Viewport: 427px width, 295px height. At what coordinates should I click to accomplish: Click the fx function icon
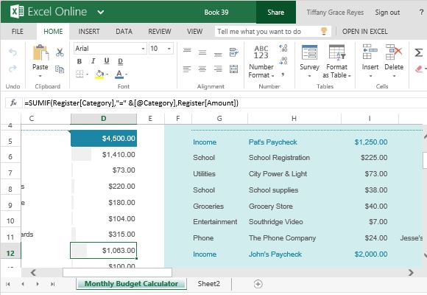(x=13, y=103)
